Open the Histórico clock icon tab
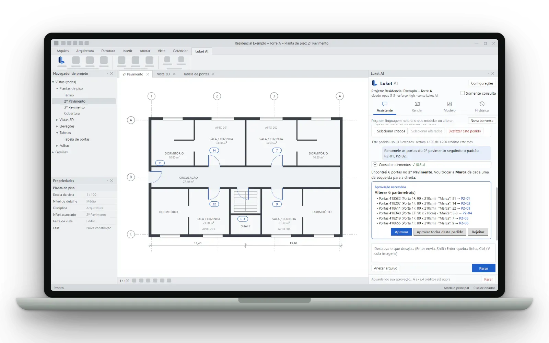 pos(482,107)
